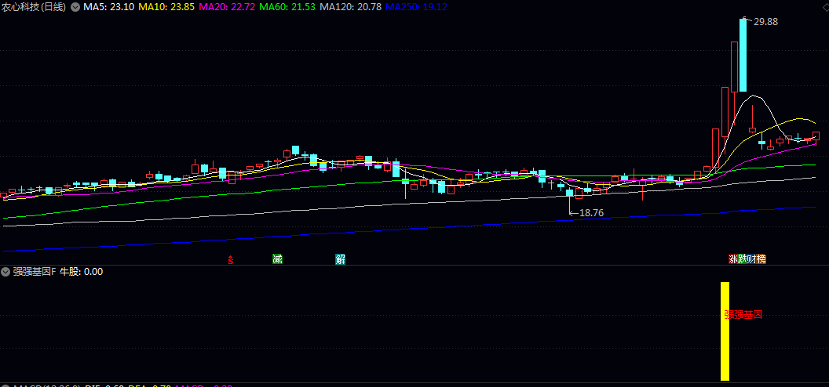Image resolution: width=829 pixels, height=387 pixels.
Task: Select the MA250: 19.12 moving average label
Action: (x=417, y=7)
